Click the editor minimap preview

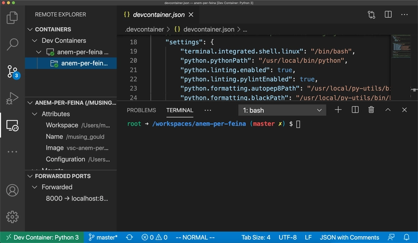tap(401, 47)
